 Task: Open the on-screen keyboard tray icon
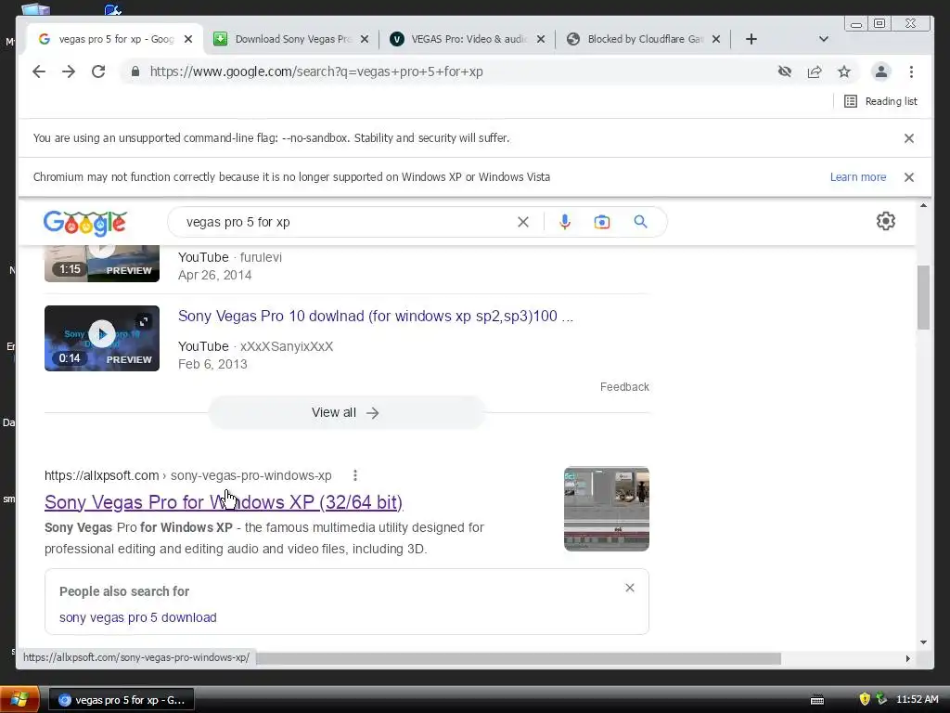pos(816,700)
